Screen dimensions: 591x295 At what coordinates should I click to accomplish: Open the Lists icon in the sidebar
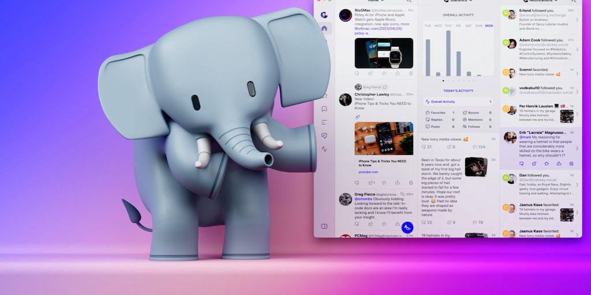click(x=324, y=122)
